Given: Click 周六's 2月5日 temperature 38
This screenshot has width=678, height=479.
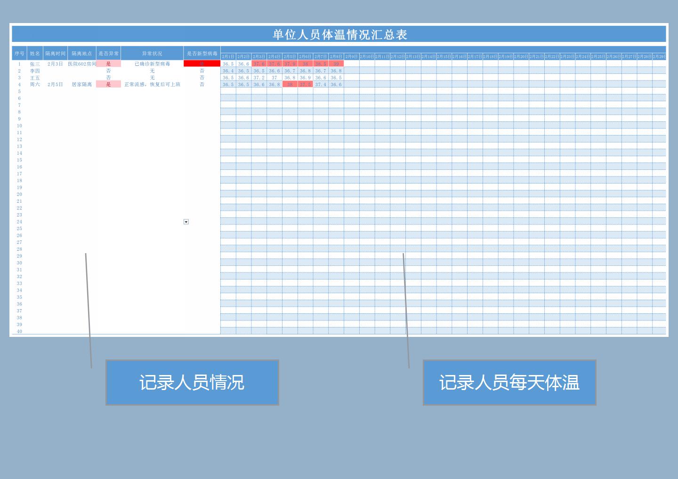Looking at the screenshot, I should pos(290,84).
